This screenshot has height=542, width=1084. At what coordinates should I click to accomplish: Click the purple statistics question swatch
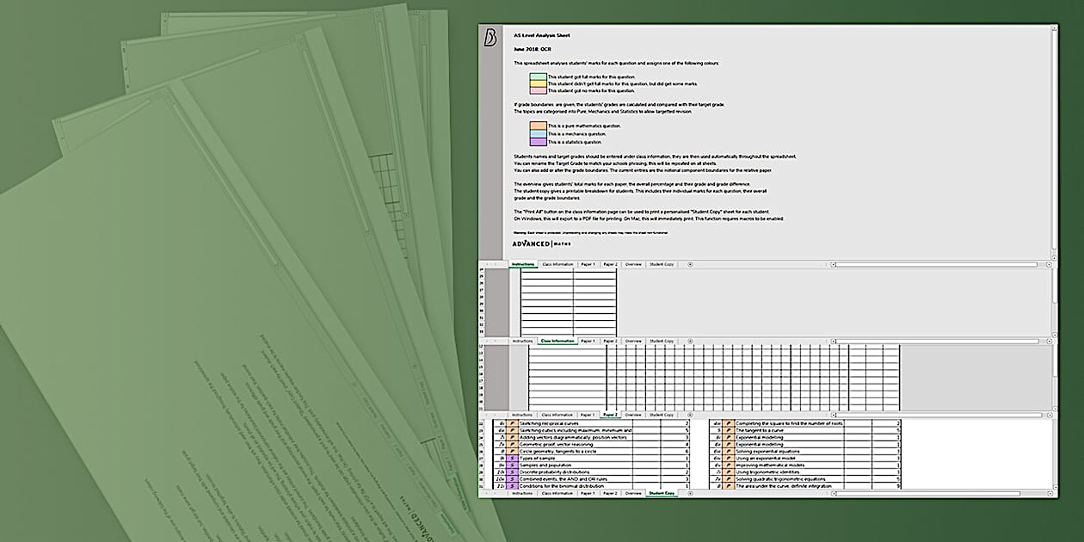(538, 141)
